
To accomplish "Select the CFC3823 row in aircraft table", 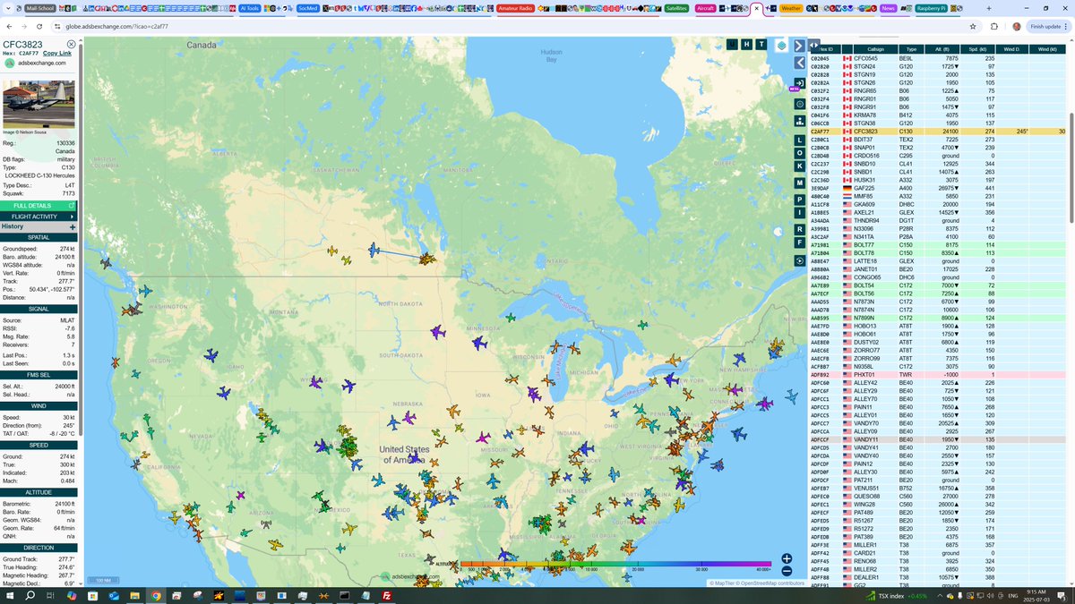I will click(938, 131).
